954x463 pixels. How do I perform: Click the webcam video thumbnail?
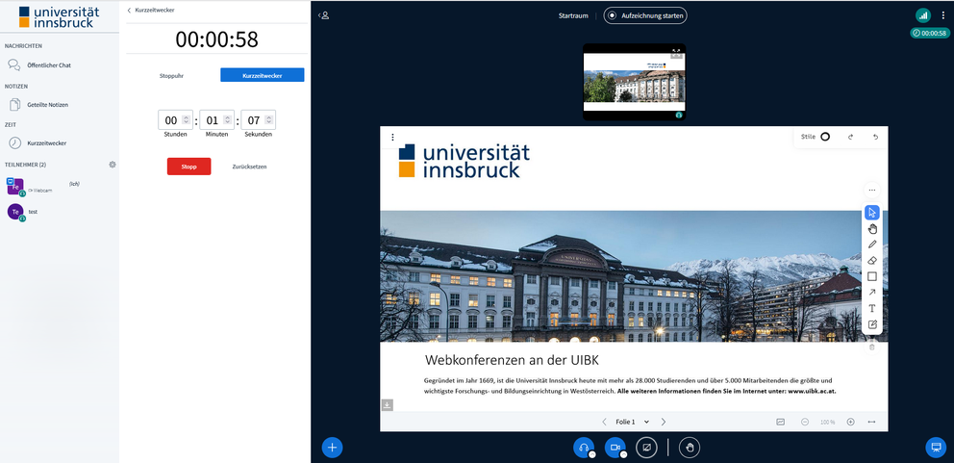[x=634, y=82]
